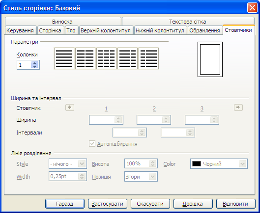Click the black color swatch in Color
The width and height of the screenshot is (260, 213).
pos(197,164)
